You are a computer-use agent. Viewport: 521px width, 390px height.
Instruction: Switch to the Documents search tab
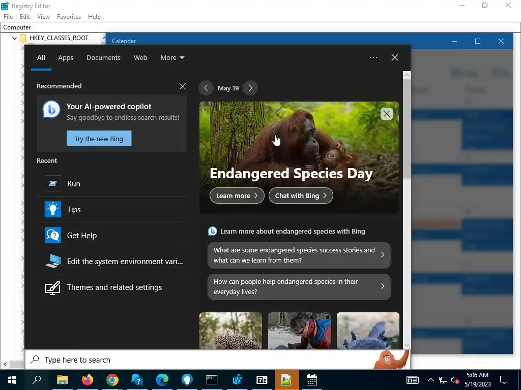[x=103, y=57]
